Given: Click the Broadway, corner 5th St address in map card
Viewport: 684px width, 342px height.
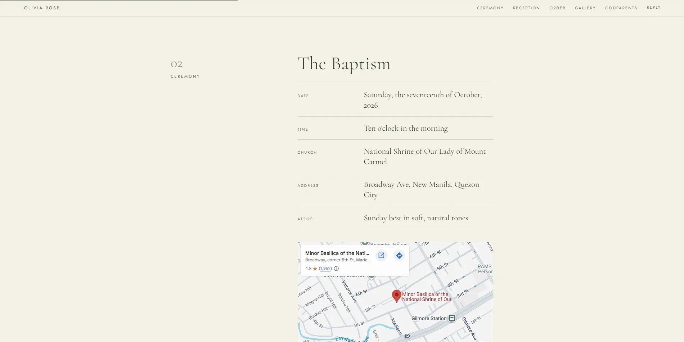Looking at the screenshot, I should (338, 260).
